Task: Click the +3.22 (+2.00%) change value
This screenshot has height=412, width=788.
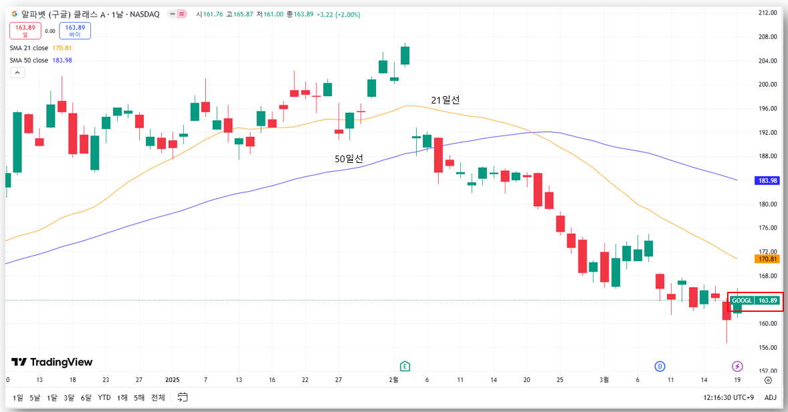Action: [338, 15]
